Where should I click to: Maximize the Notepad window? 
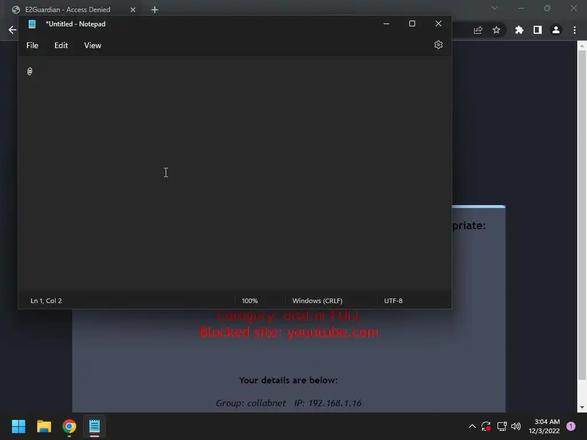(x=412, y=23)
